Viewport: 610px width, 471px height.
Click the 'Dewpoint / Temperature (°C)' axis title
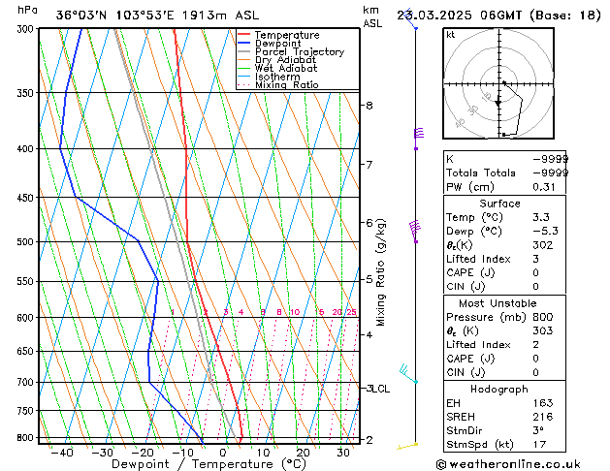click(209, 464)
